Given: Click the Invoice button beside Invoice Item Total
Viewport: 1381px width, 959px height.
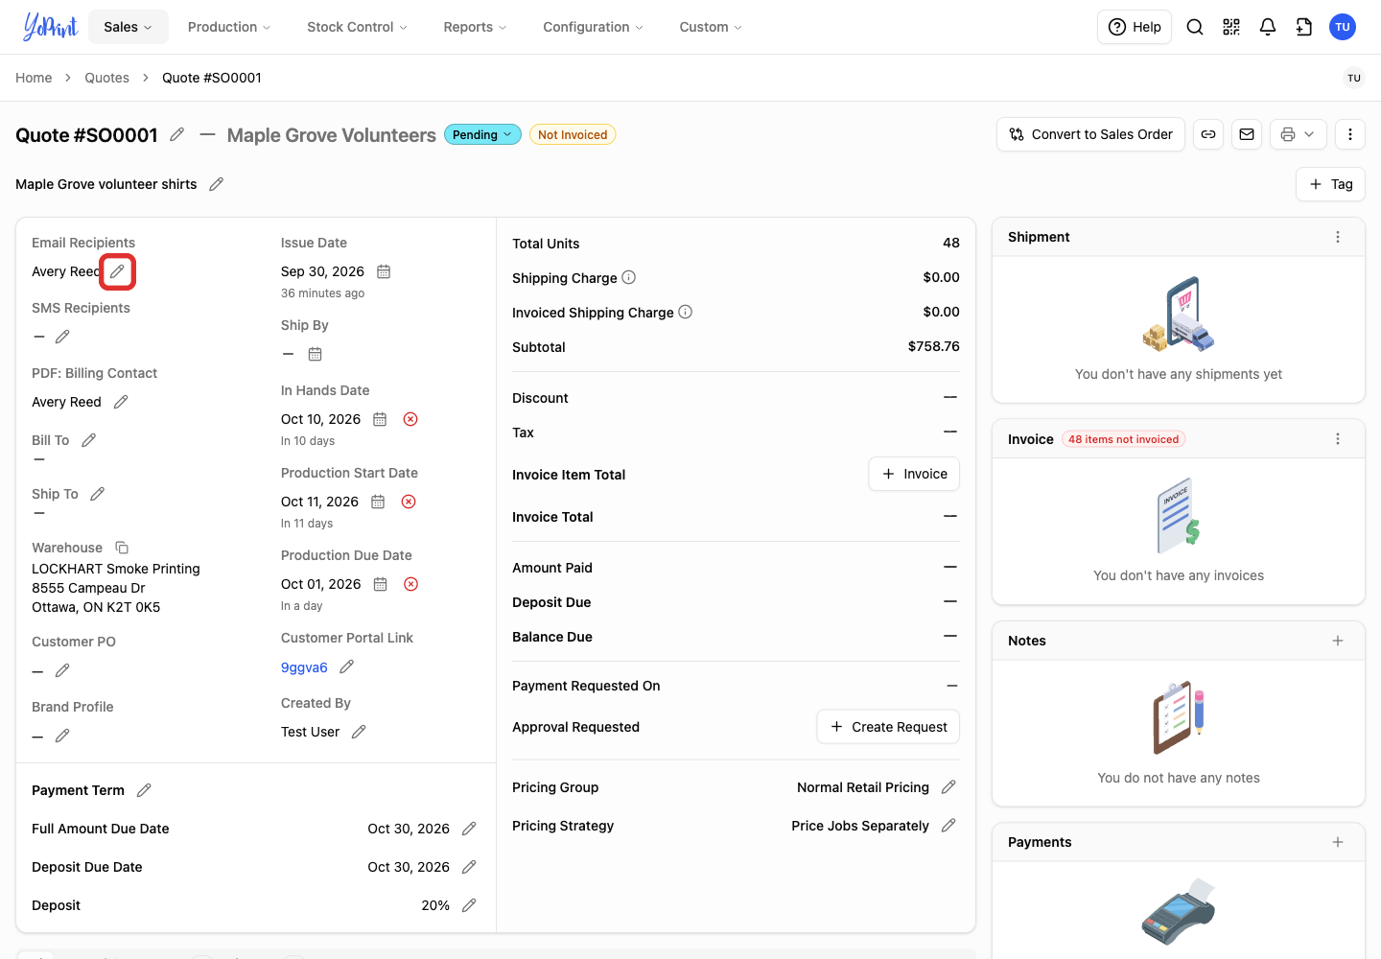Looking at the screenshot, I should [x=914, y=474].
